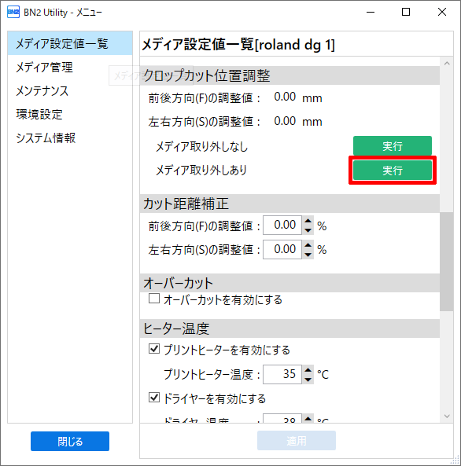The height and width of the screenshot is (466, 461).
Task: Increase cut distance F adjustment value with up arrow
Action: click(308, 221)
